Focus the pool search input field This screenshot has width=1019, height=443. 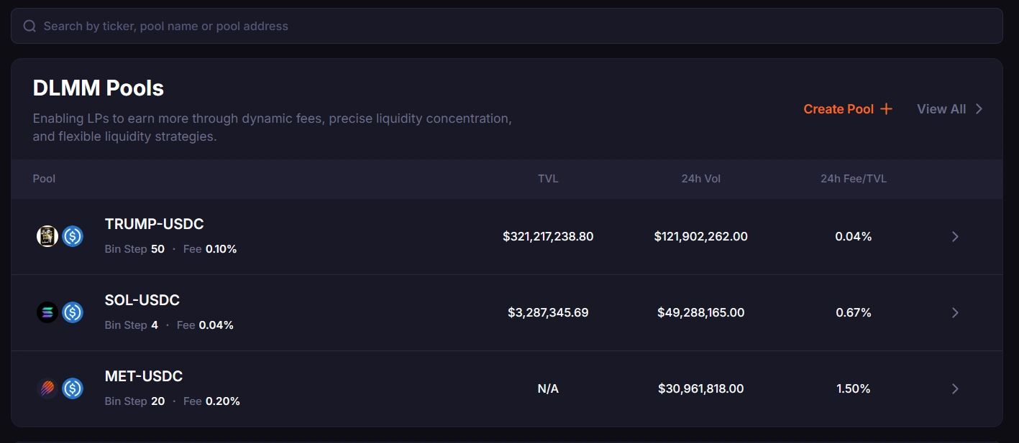click(503, 26)
